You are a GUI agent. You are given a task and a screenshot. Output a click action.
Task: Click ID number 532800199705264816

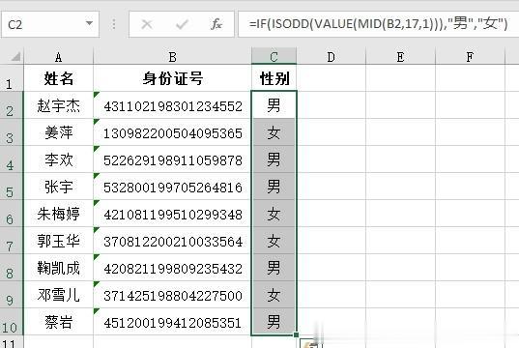tap(172, 188)
